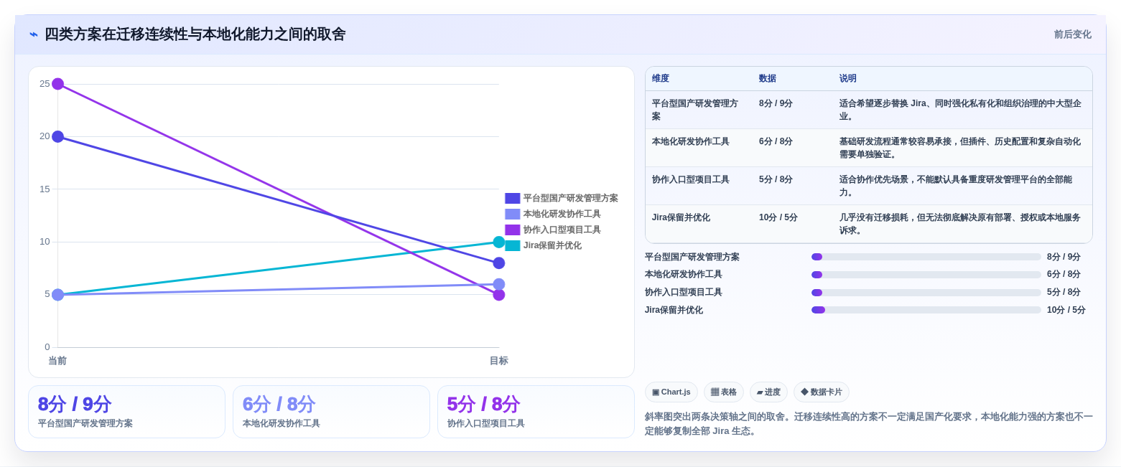Select the 表格 tag
Viewport: 1121px width, 467px height.
pos(724,392)
